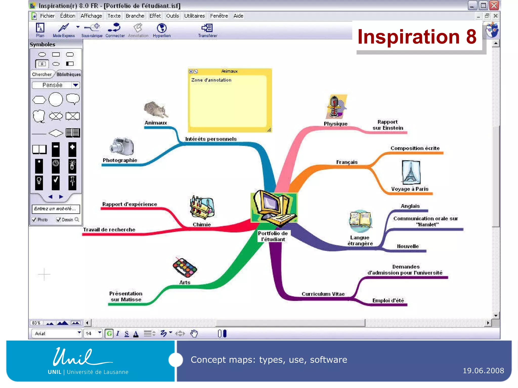Image resolution: width=518 pixels, height=388 pixels.
Task: Open the Utilitaires menu
Action: click(x=195, y=16)
